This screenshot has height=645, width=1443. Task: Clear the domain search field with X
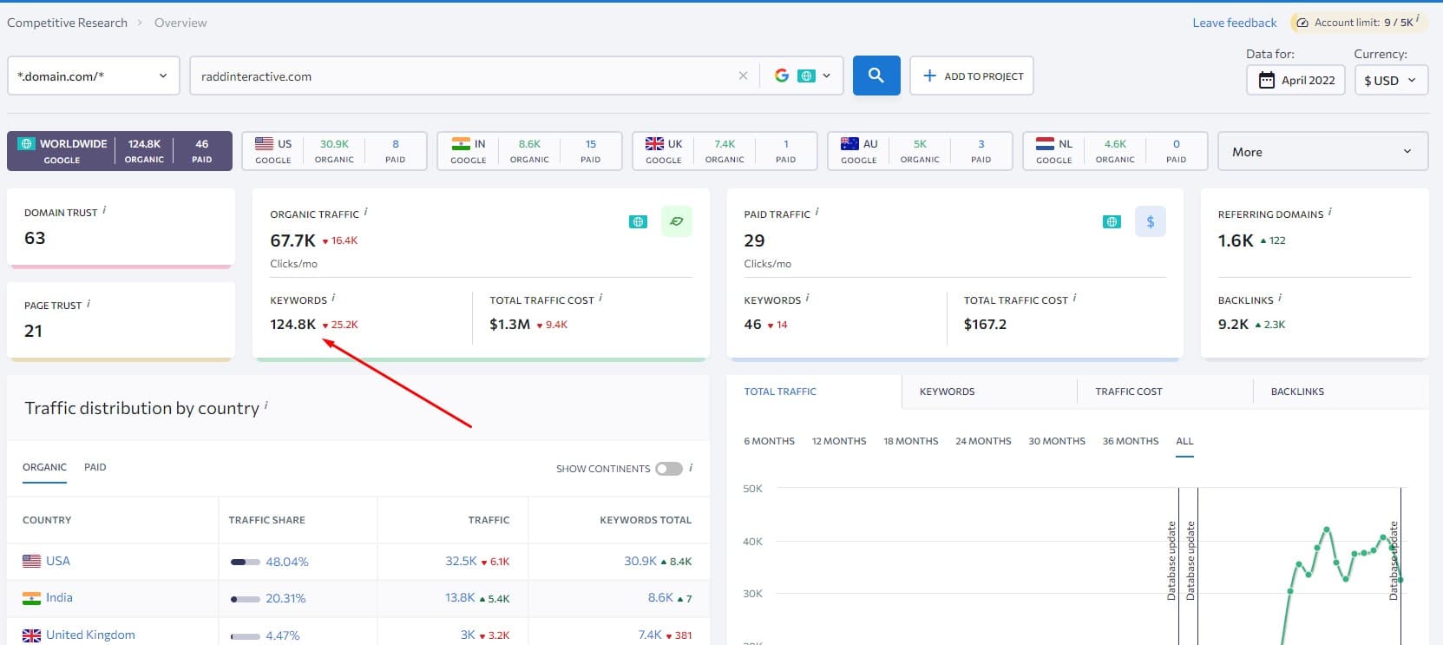[743, 76]
